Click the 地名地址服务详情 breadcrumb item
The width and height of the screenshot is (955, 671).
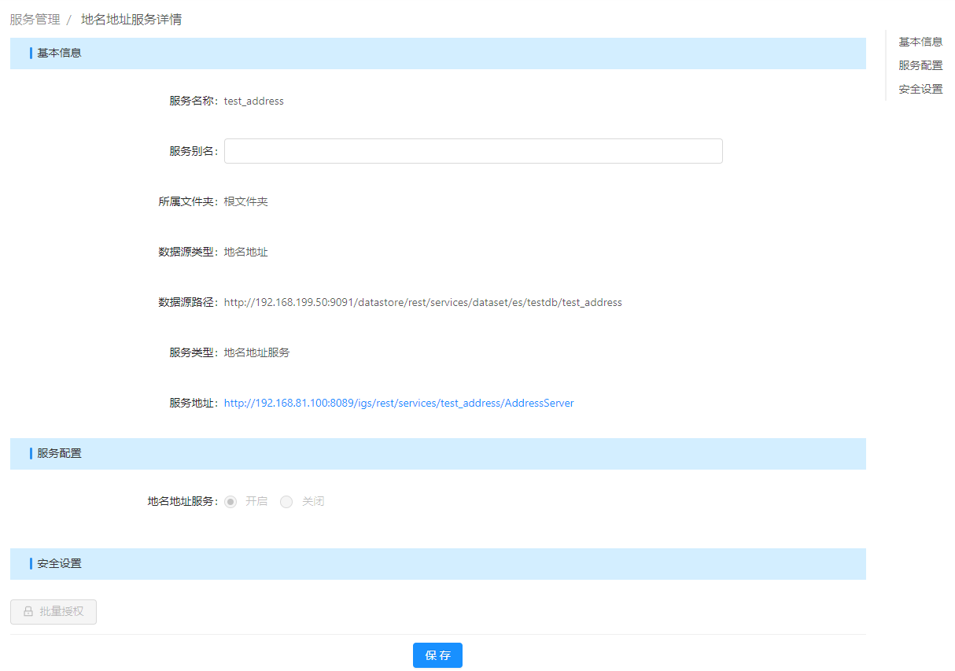click(x=131, y=19)
